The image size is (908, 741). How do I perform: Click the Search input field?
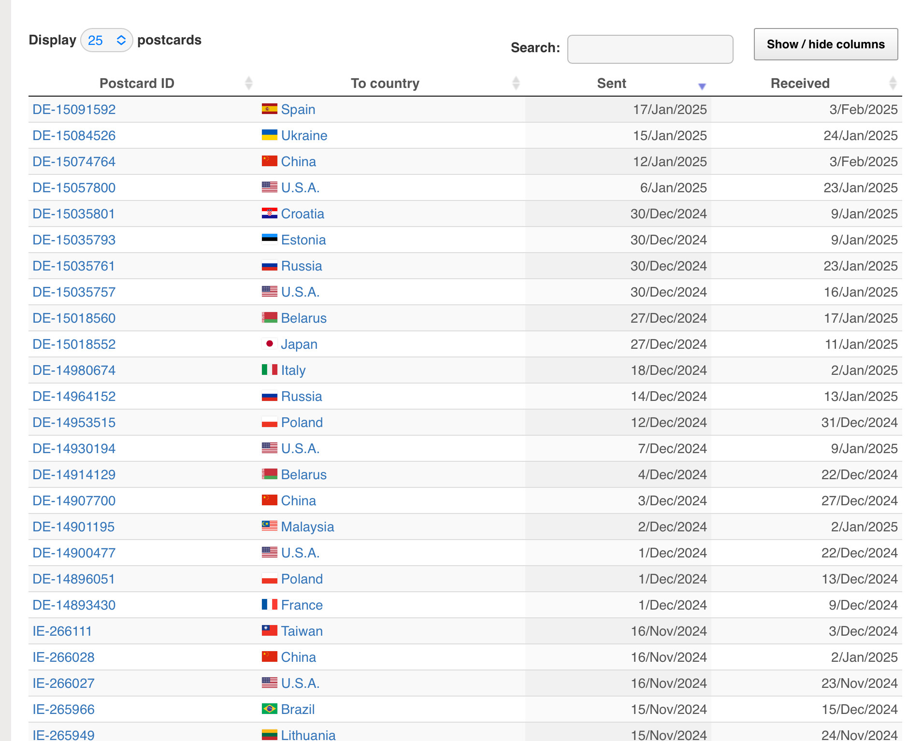click(650, 49)
